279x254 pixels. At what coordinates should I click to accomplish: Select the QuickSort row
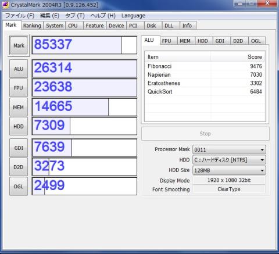pos(205,92)
